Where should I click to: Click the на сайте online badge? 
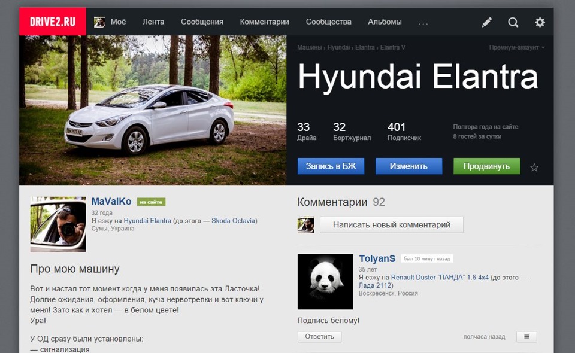click(x=151, y=202)
